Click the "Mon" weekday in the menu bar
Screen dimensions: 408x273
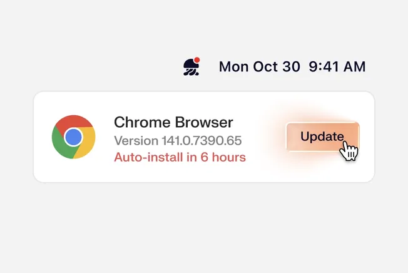(x=233, y=66)
